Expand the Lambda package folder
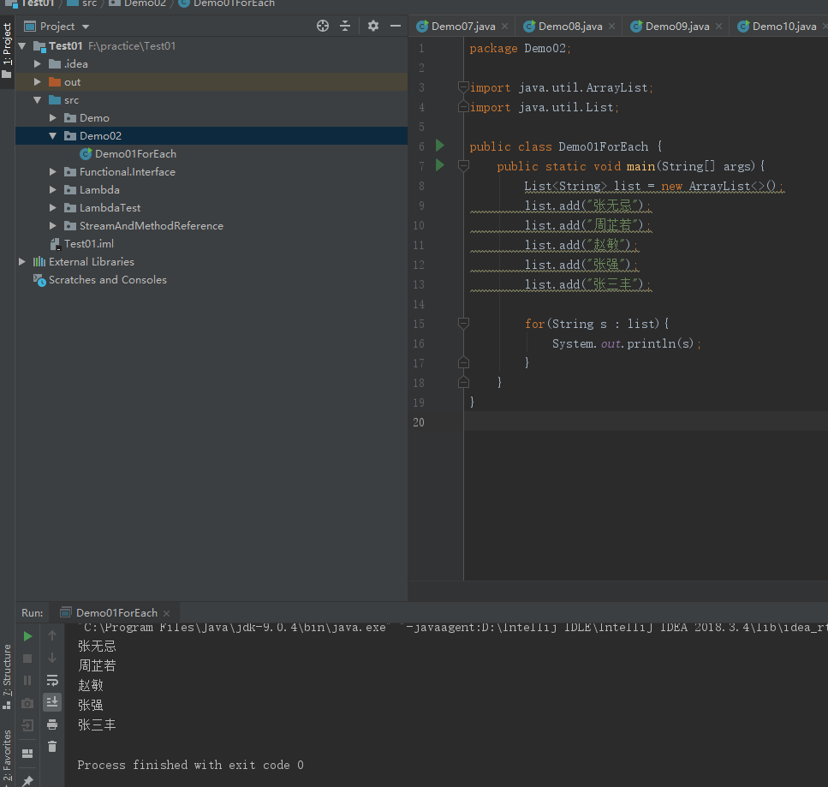Screen dimensions: 828x787 [53, 190]
